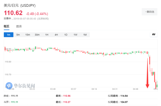Image resolution: width=161 pixels, height=106 pixels.
Task: Pick the 1W weekly interval
Action: coord(75,35)
